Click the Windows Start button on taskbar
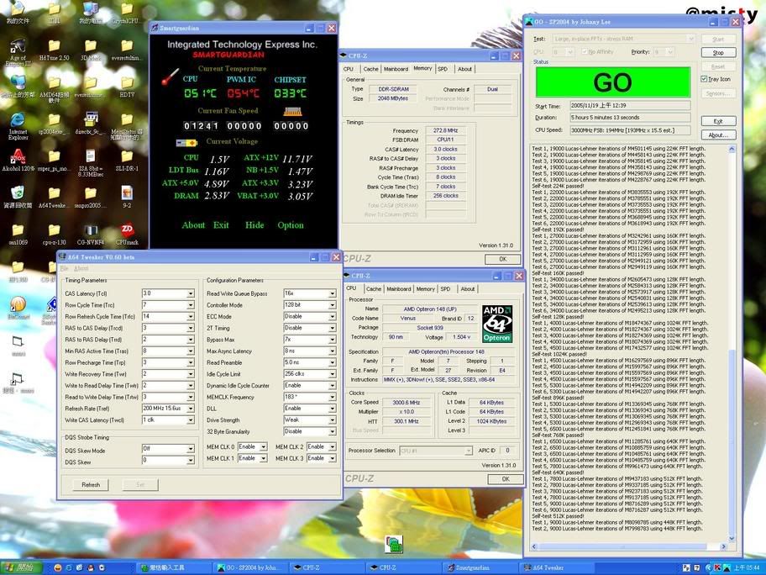766x575 pixels. pos(18,568)
